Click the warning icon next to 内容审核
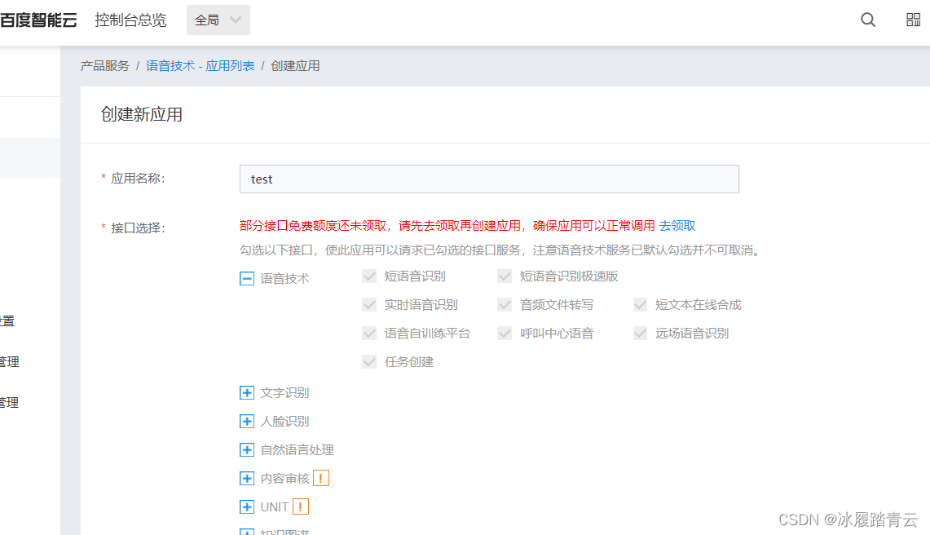Image resolution: width=930 pixels, height=535 pixels. 320,478
